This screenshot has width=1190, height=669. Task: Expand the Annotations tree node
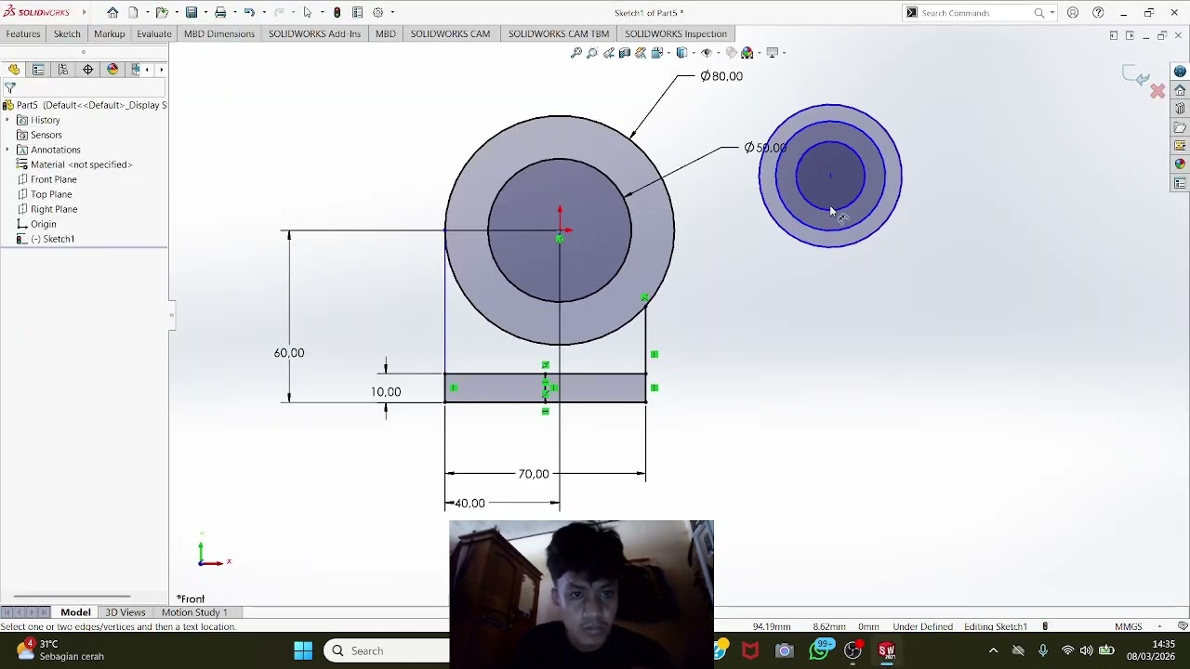coord(8,150)
